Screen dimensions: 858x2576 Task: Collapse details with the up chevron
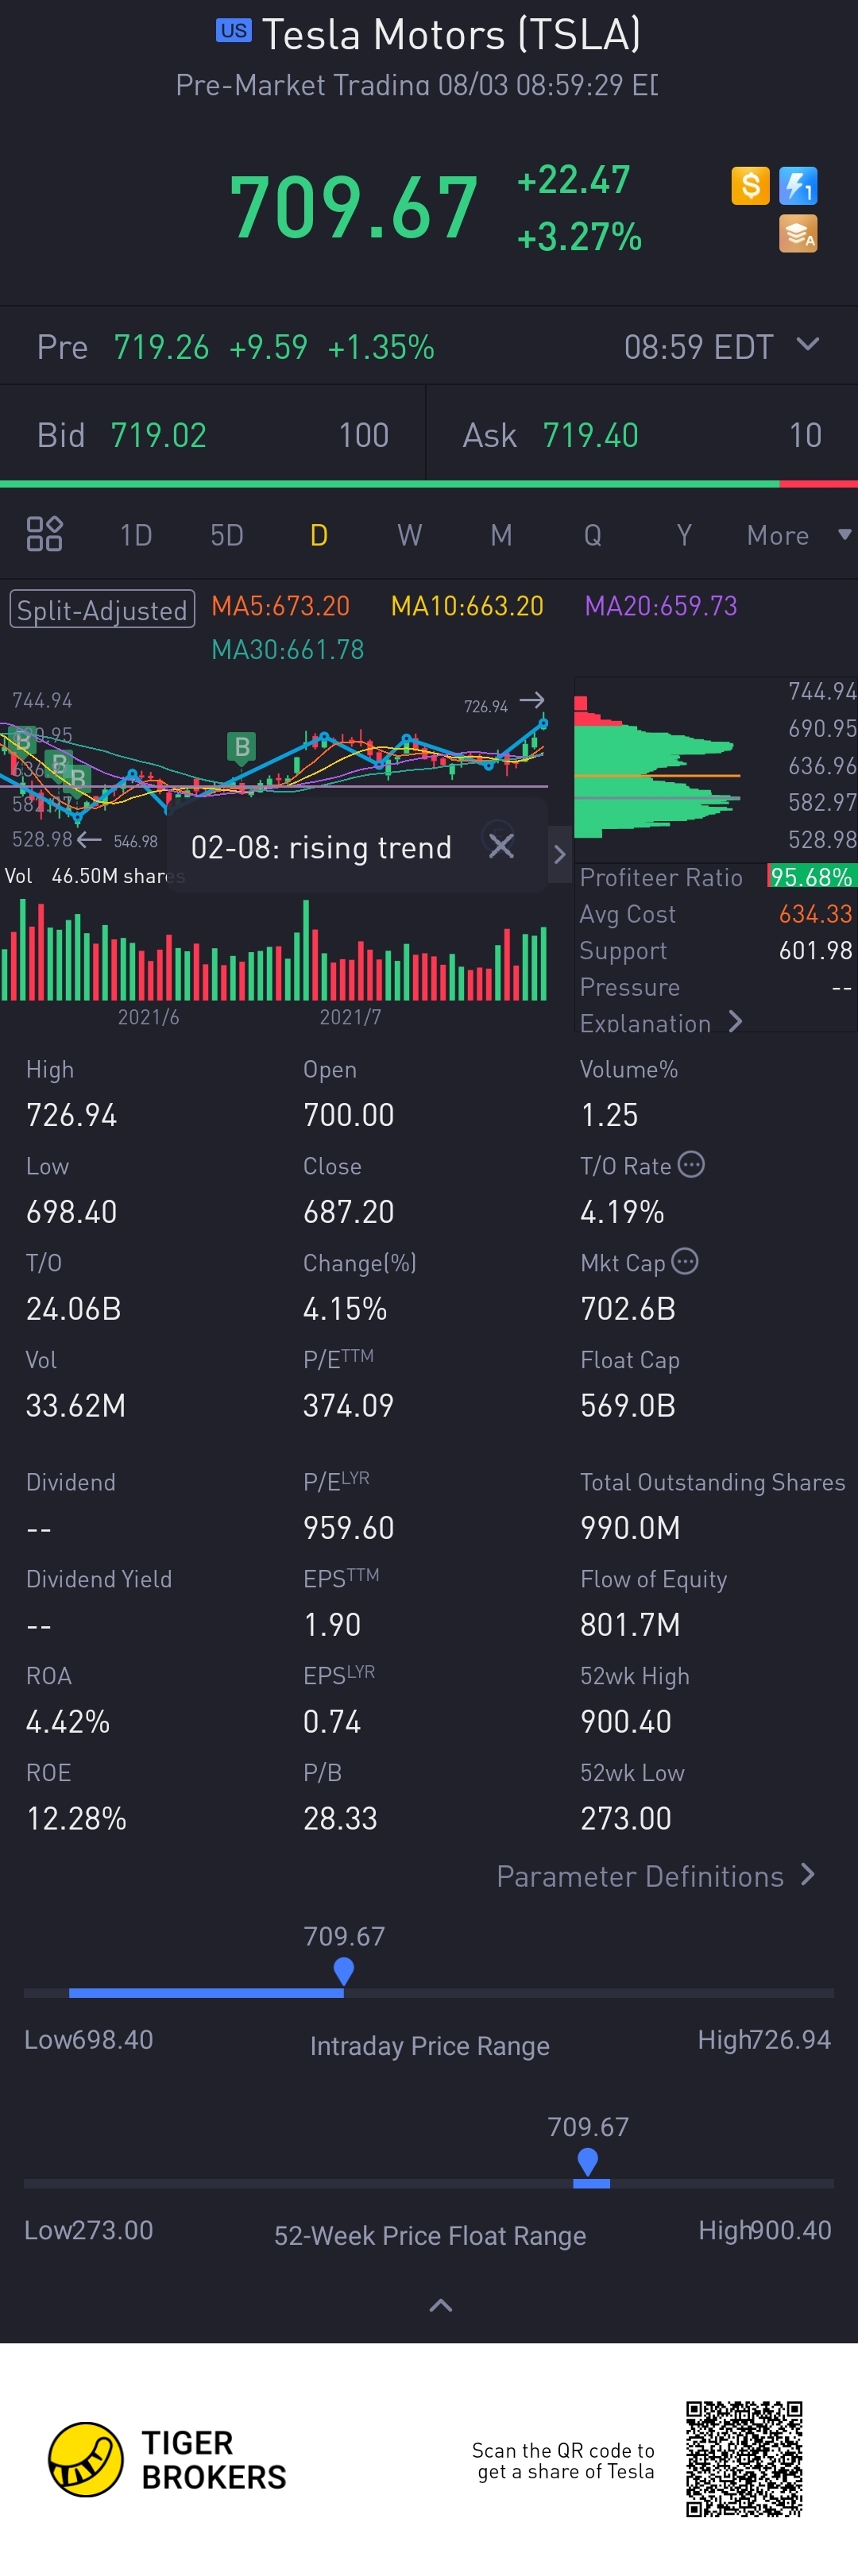(441, 2305)
